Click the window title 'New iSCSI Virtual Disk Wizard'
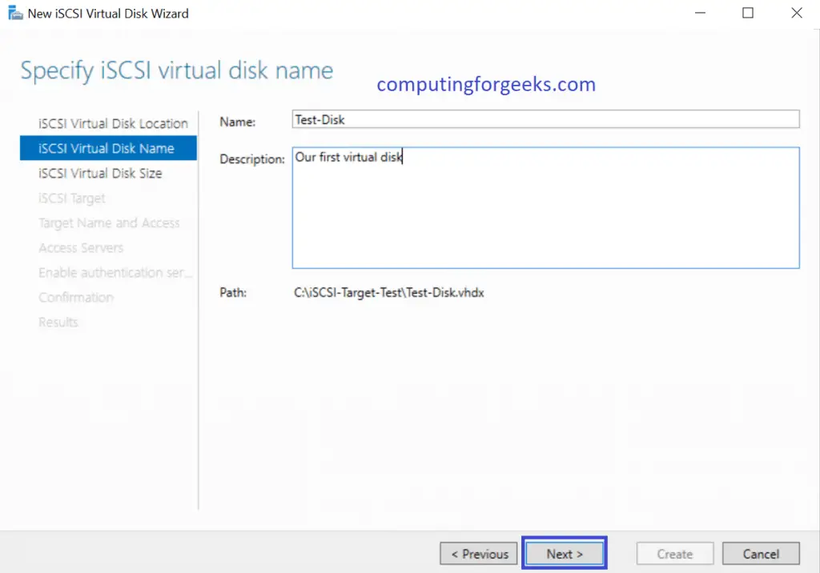The image size is (820, 573). pyautogui.click(x=108, y=14)
